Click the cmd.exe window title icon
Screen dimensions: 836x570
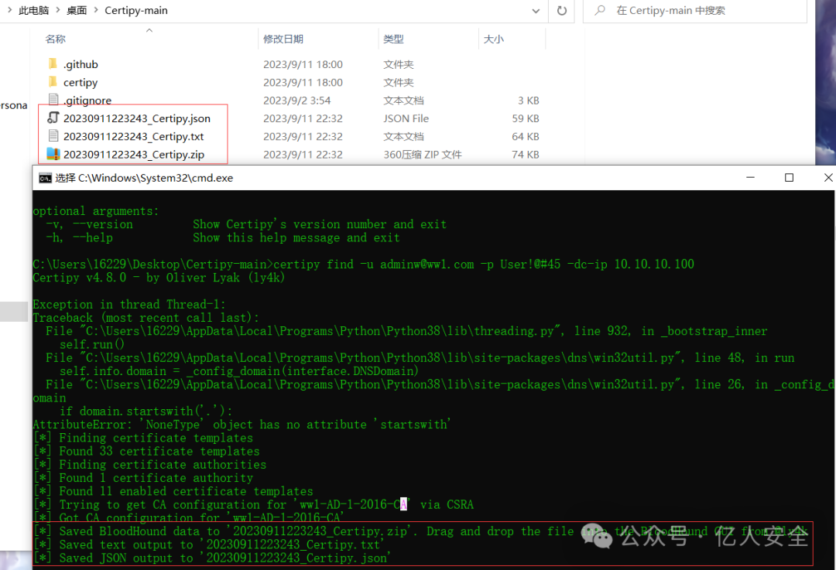(x=46, y=178)
